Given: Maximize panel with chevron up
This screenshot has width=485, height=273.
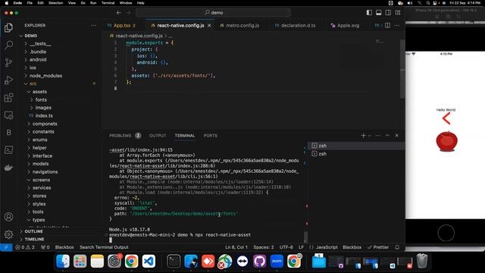Looking at the screenshot, I should tap(387, 136).
